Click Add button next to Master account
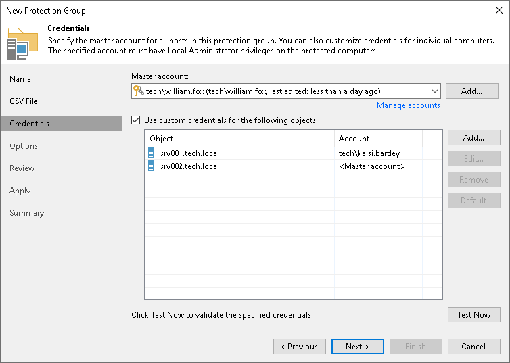 [471, 91]
